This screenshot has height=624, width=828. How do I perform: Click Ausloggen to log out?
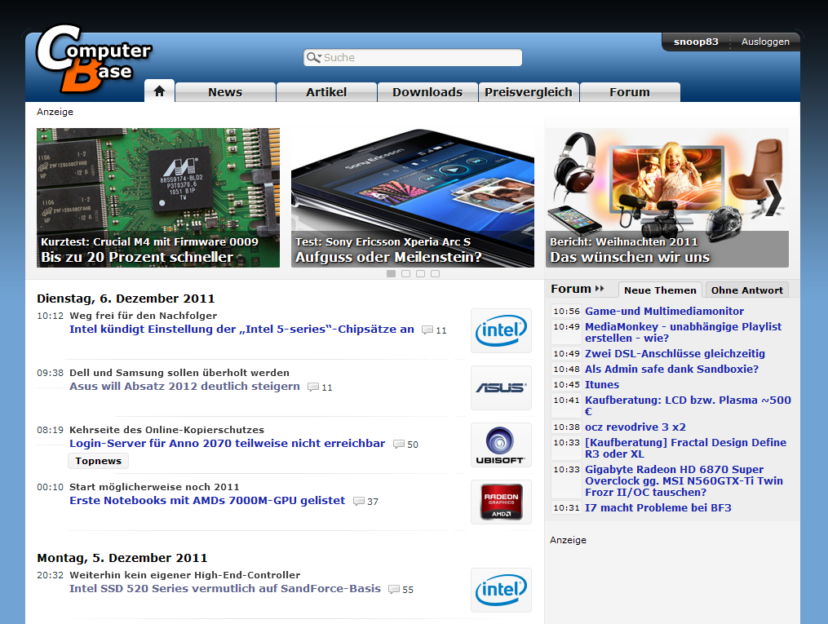point(765,42)
